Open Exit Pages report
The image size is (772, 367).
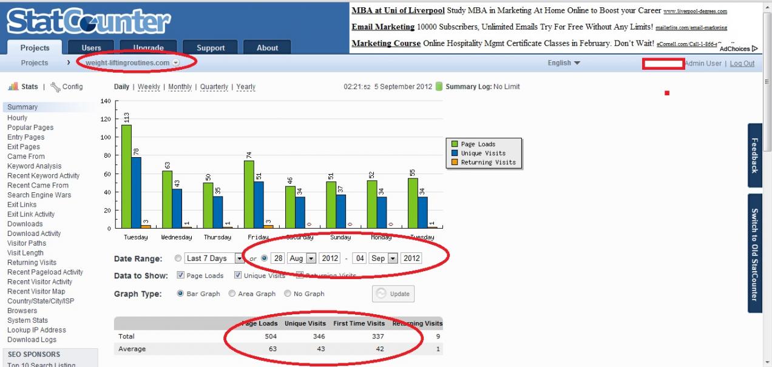pos(24,147)
